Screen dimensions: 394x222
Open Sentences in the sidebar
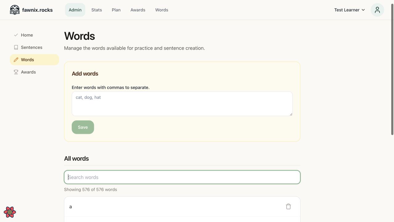coord(34,47)
